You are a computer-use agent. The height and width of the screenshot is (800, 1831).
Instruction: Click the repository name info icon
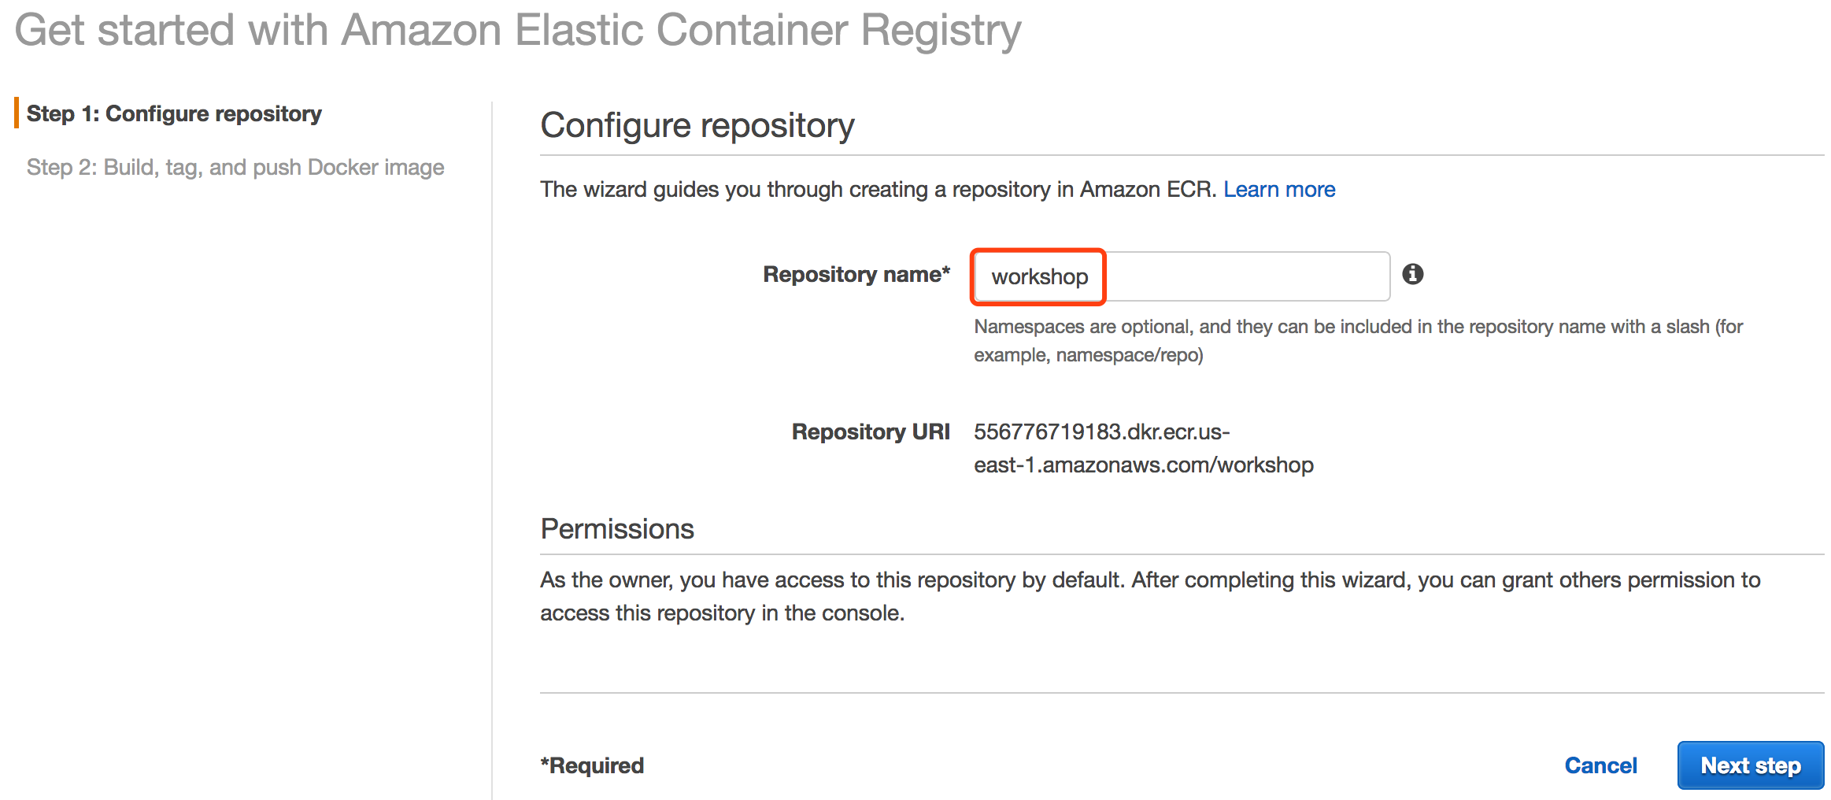pos(1412,274)
